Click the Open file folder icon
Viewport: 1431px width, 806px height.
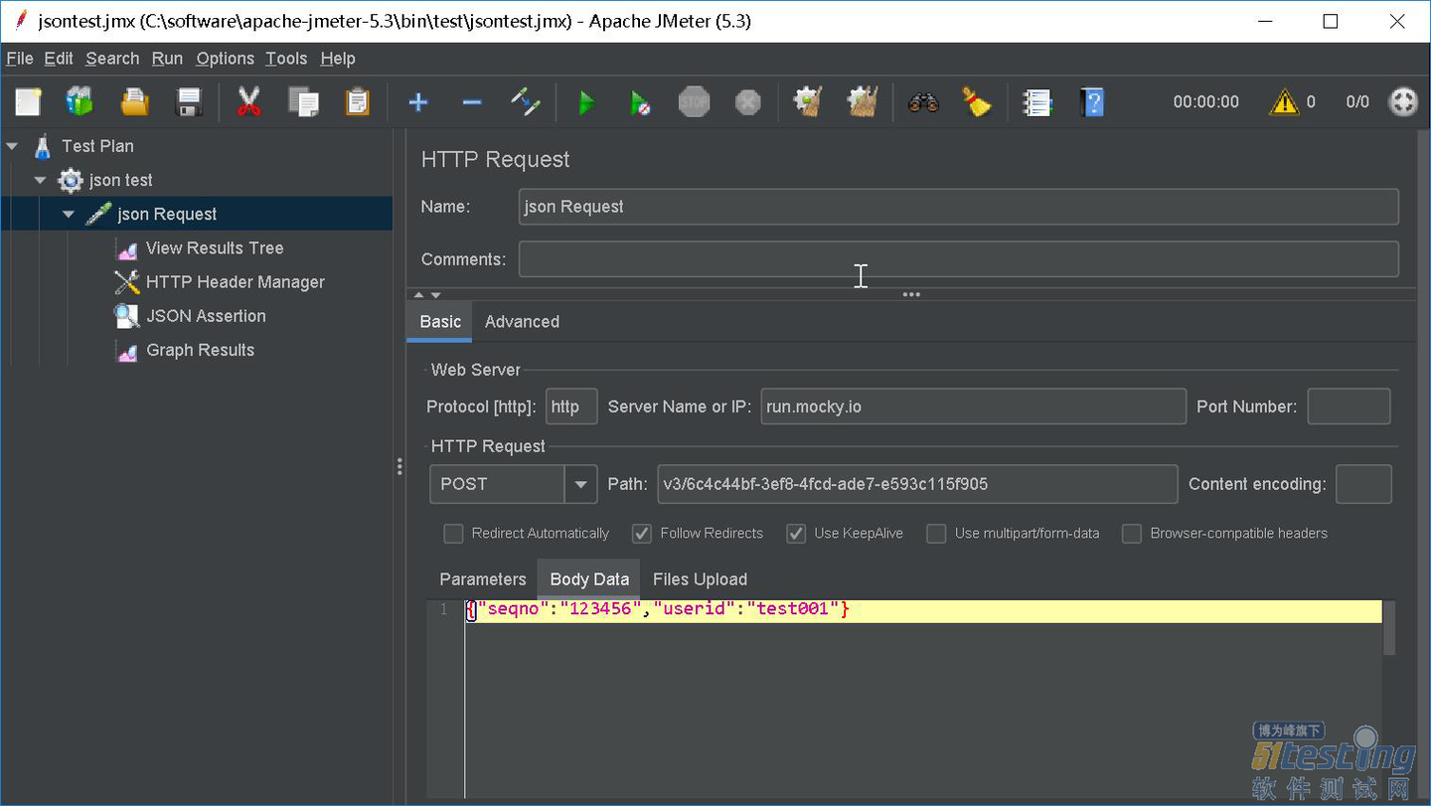tap(134, 101)
